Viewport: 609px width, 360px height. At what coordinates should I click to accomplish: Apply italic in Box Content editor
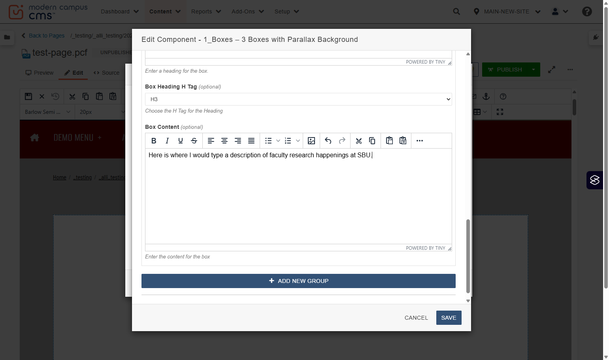[167, 141]
